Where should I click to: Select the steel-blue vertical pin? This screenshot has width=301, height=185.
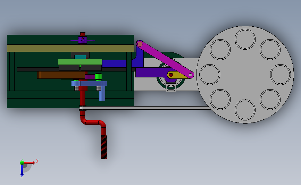(102, 93)
